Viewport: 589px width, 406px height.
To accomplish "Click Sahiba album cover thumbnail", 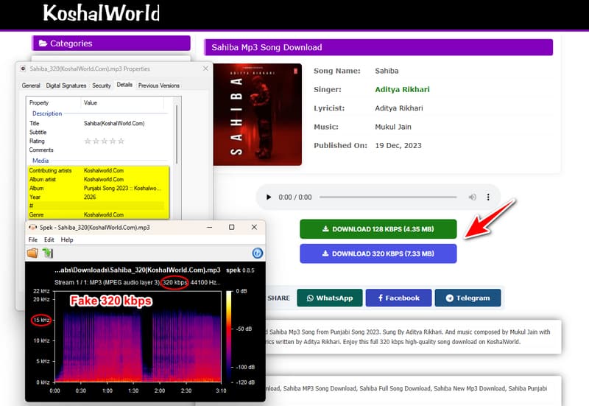I will click(257, 114).
